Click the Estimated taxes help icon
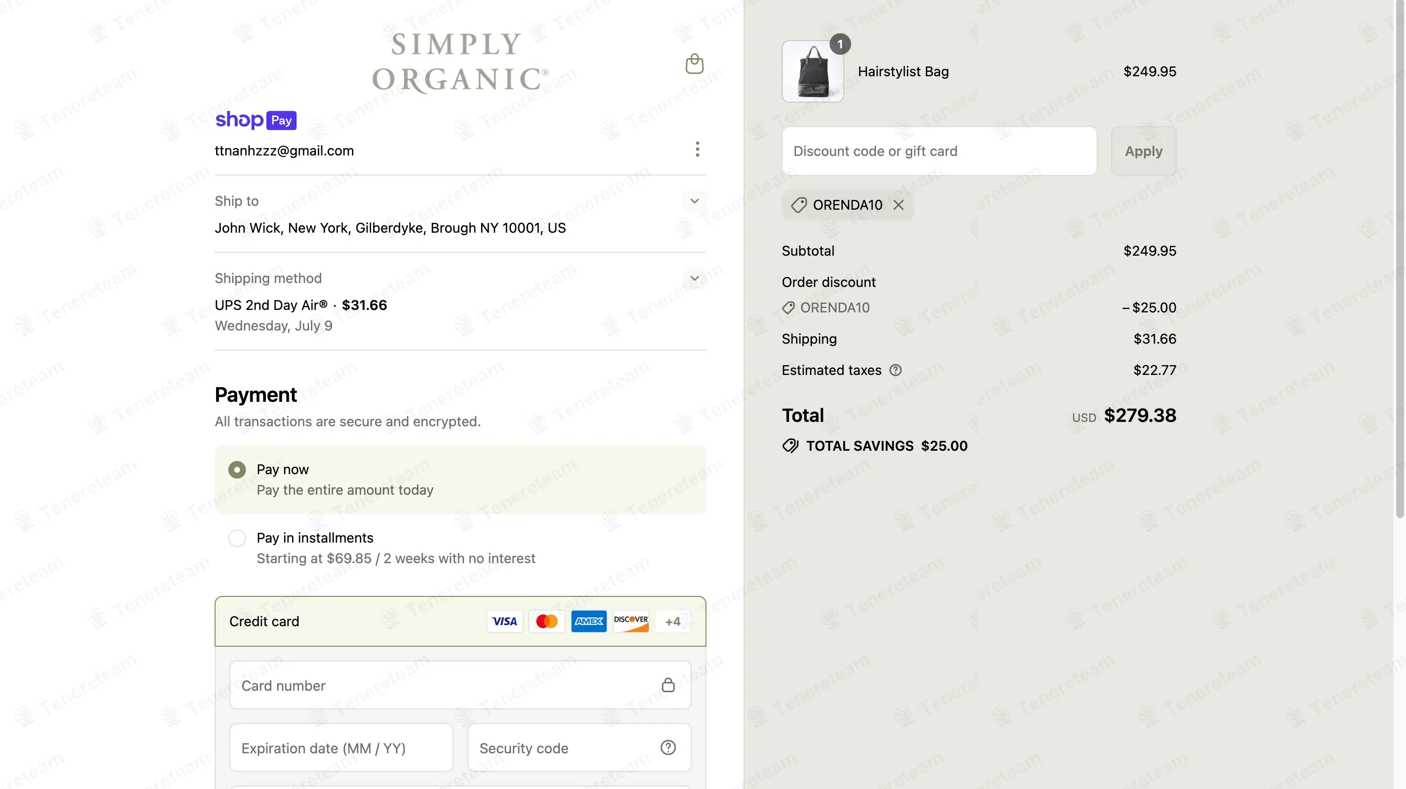The height and width of the screenshot is (789, 1406). [x=895, y=371]
